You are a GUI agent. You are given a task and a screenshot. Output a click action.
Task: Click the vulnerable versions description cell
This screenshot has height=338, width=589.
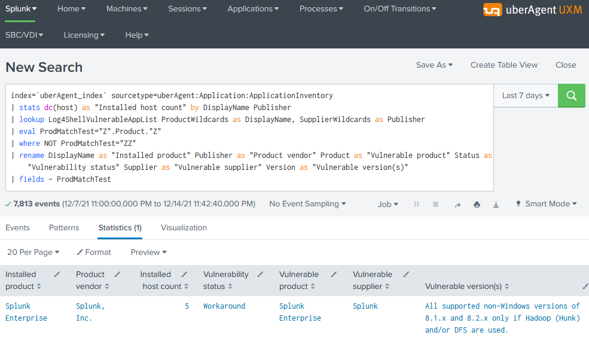click(503, 318)
